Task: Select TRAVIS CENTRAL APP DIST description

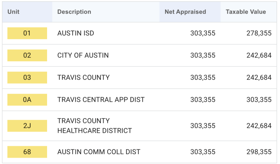Action: pyautogui.click(x=101, y=99)
